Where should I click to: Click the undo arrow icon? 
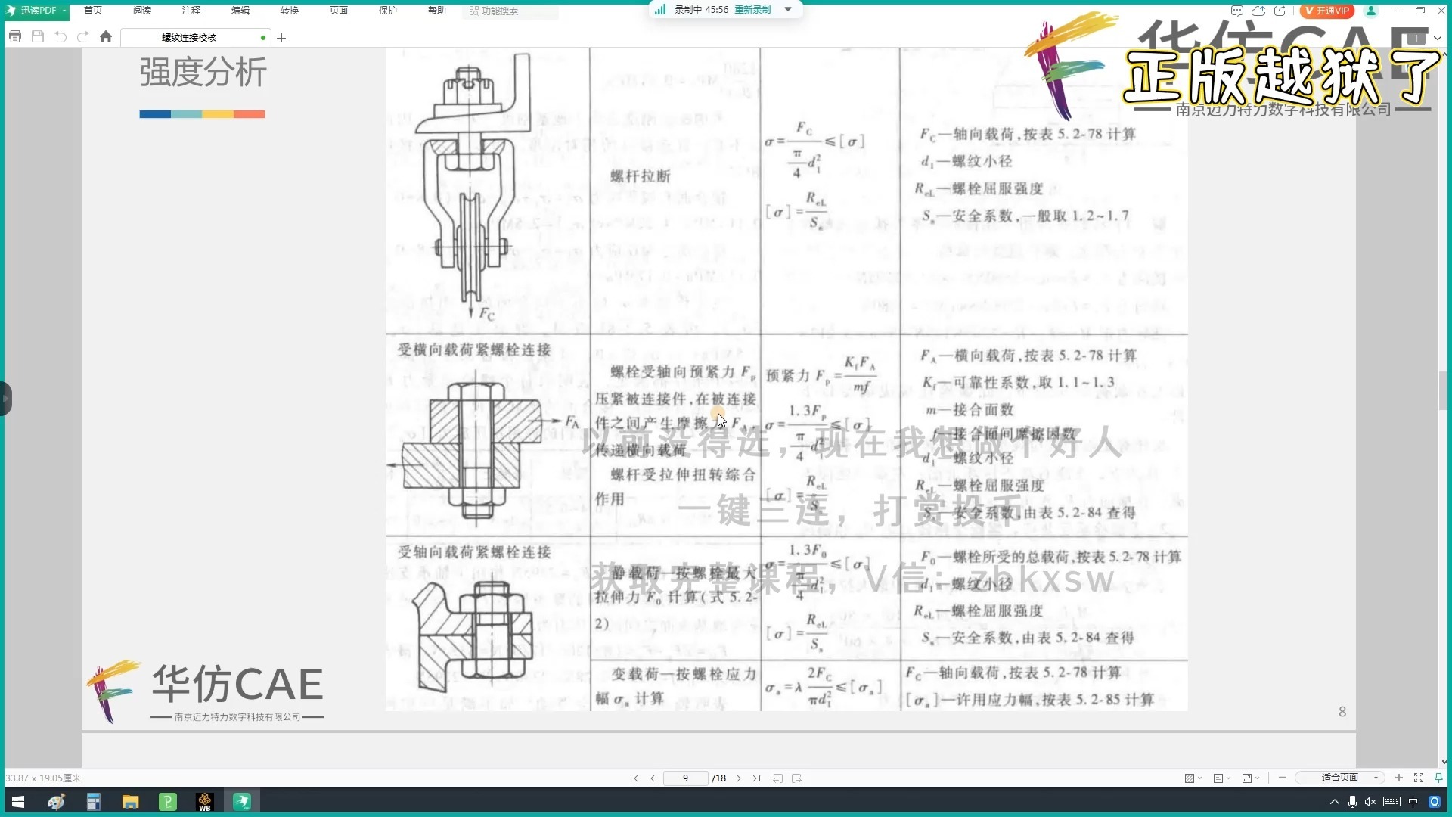(60, 37)
